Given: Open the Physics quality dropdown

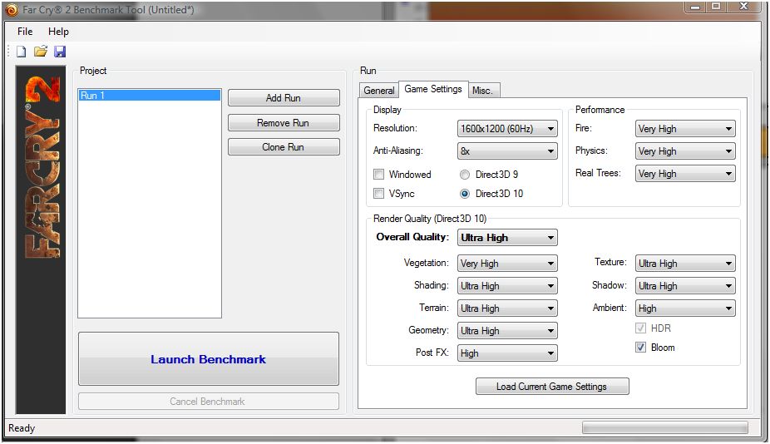Looking at the screenshot, I should point(685,151).
